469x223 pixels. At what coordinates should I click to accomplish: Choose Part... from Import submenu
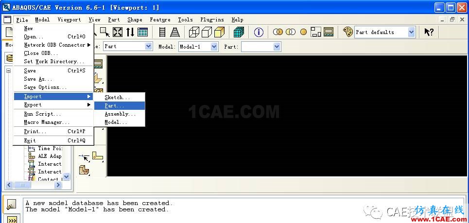click(120, 105)
